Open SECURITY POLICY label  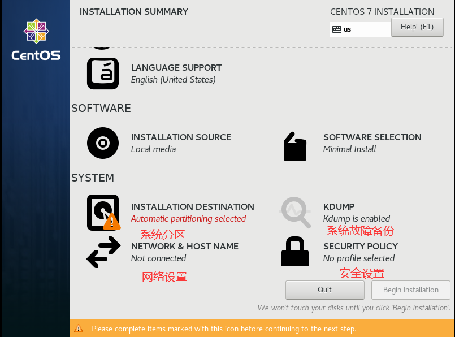(361, 246)
